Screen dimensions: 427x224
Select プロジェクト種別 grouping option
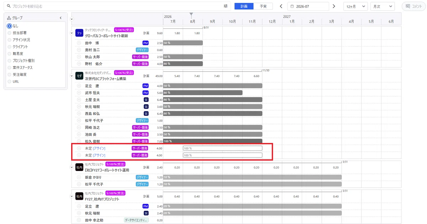pyautogui.click(x=10, y=61)
